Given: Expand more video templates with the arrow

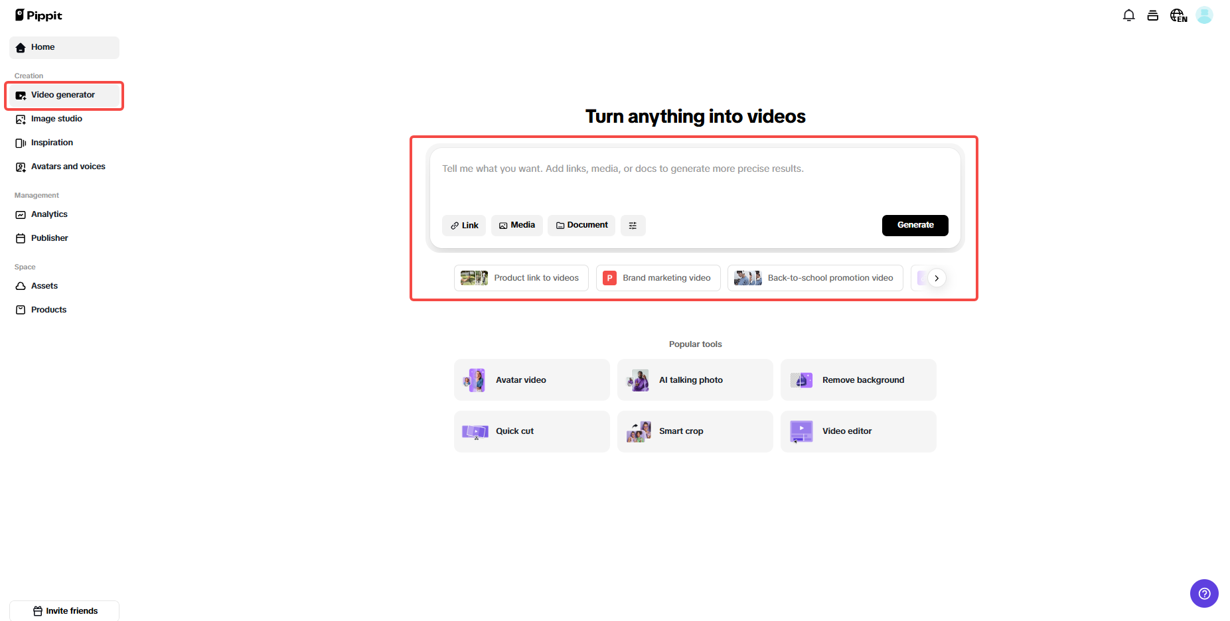Looking at the screenshot, I should (x=937, y=278).
